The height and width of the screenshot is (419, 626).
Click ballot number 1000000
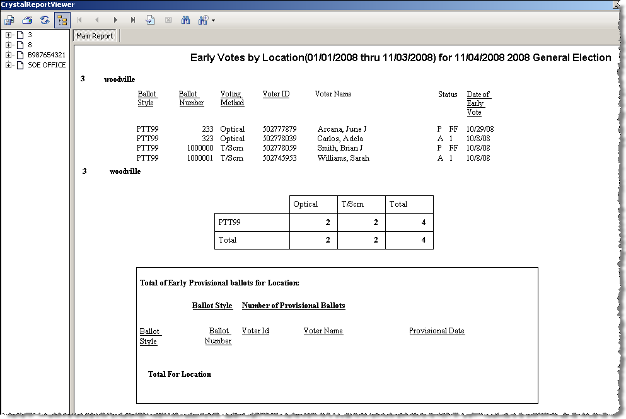click(200, 148)
